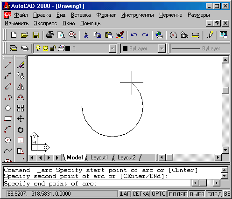Select the Circle tool
This screenshot has width=232, height=199.
coord(8,140)
